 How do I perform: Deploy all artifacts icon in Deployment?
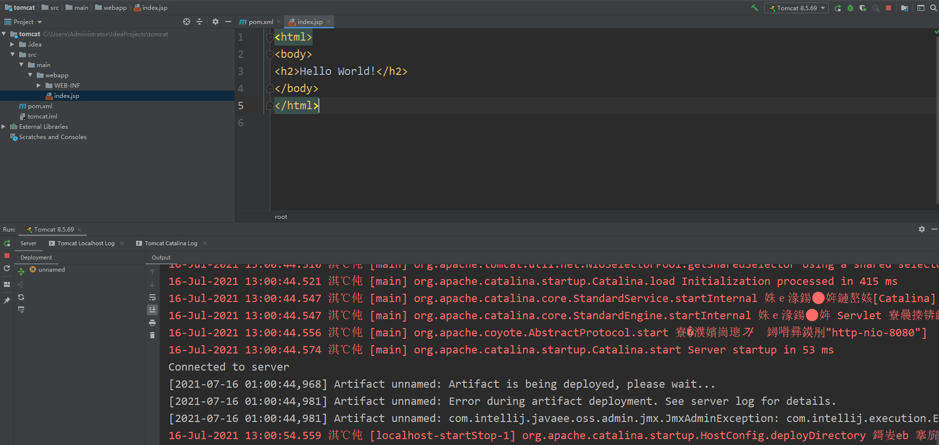click(x=21, y=271)
